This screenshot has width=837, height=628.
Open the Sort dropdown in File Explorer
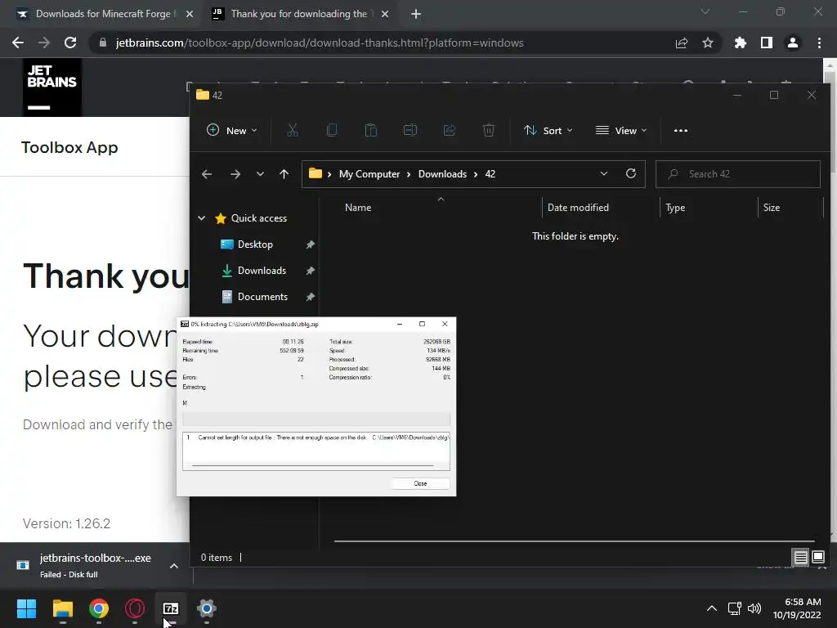click(548, 130)
